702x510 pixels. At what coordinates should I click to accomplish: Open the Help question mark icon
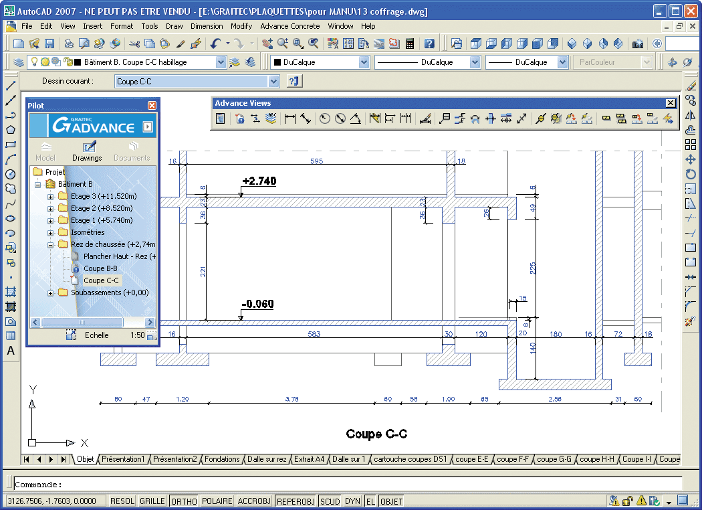coord(429,44)
